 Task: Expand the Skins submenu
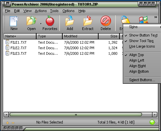[x=142, y=27]
